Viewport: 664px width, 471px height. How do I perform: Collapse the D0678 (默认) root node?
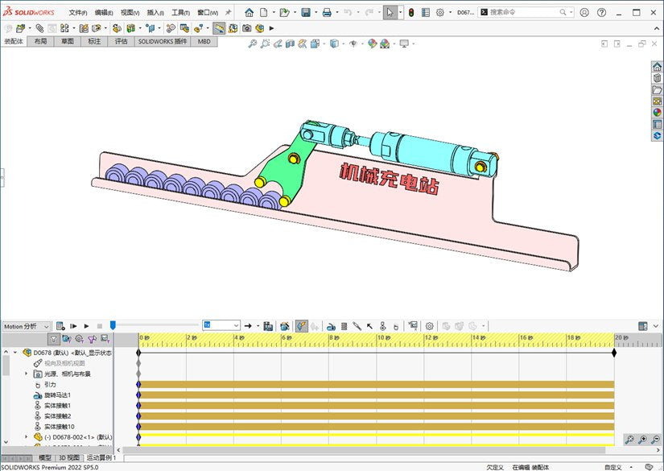15,353
